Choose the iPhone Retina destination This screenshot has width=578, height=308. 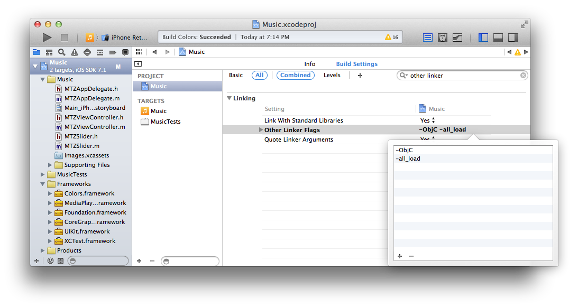(x=125, y=37)
